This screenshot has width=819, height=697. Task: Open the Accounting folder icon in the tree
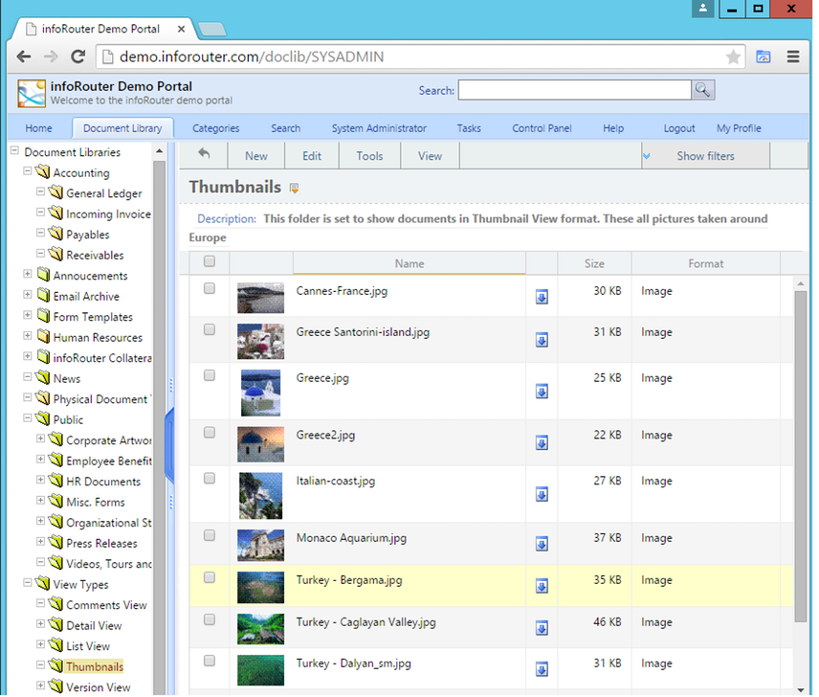coord(42,172)
